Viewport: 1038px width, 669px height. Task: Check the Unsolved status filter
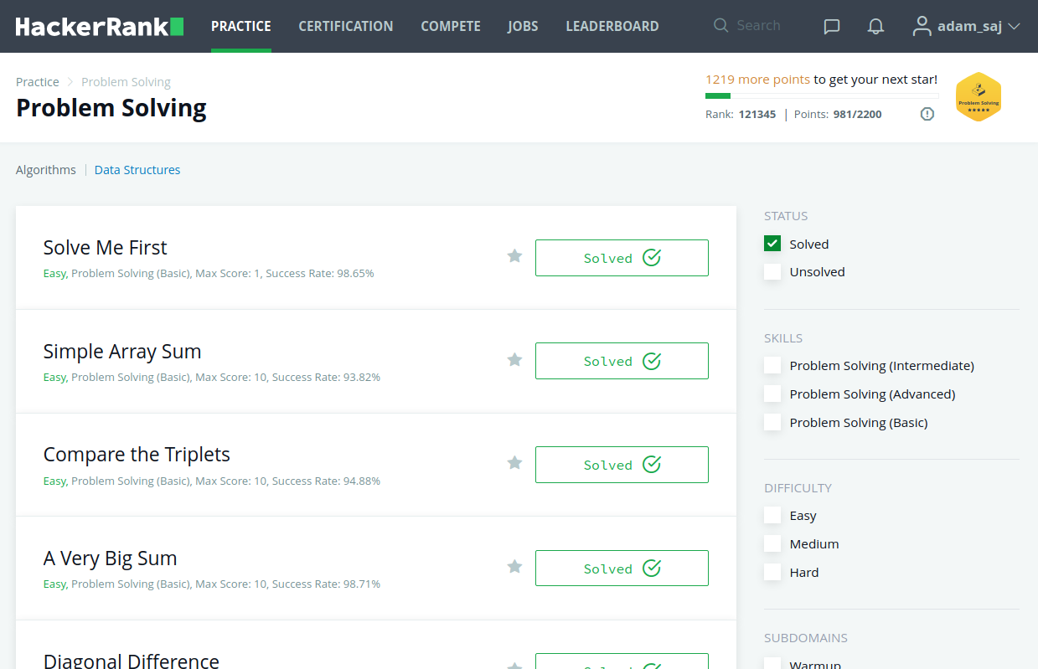click(x=772, y=272)
